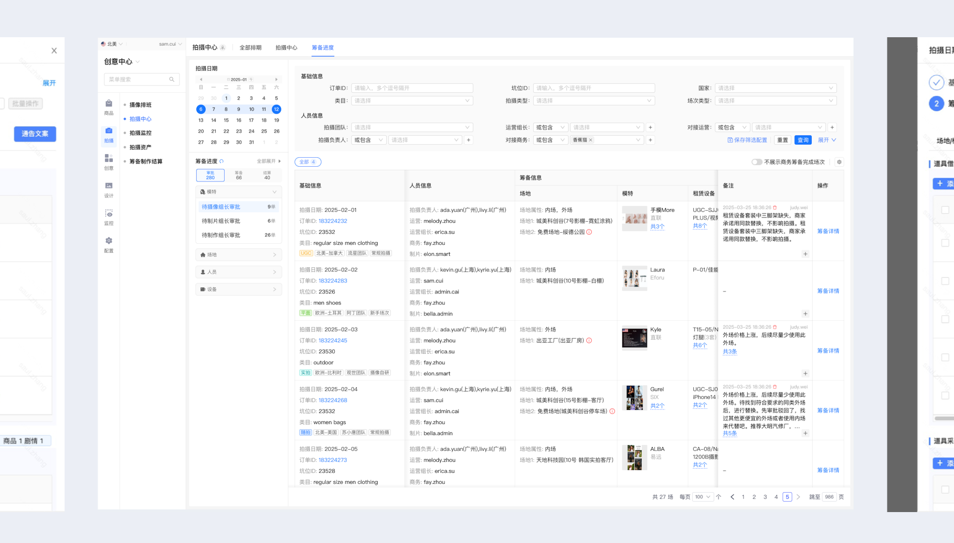Click plus icon next to 运营组长 filter
Viewport: 954px width, 543px height.
650,127
